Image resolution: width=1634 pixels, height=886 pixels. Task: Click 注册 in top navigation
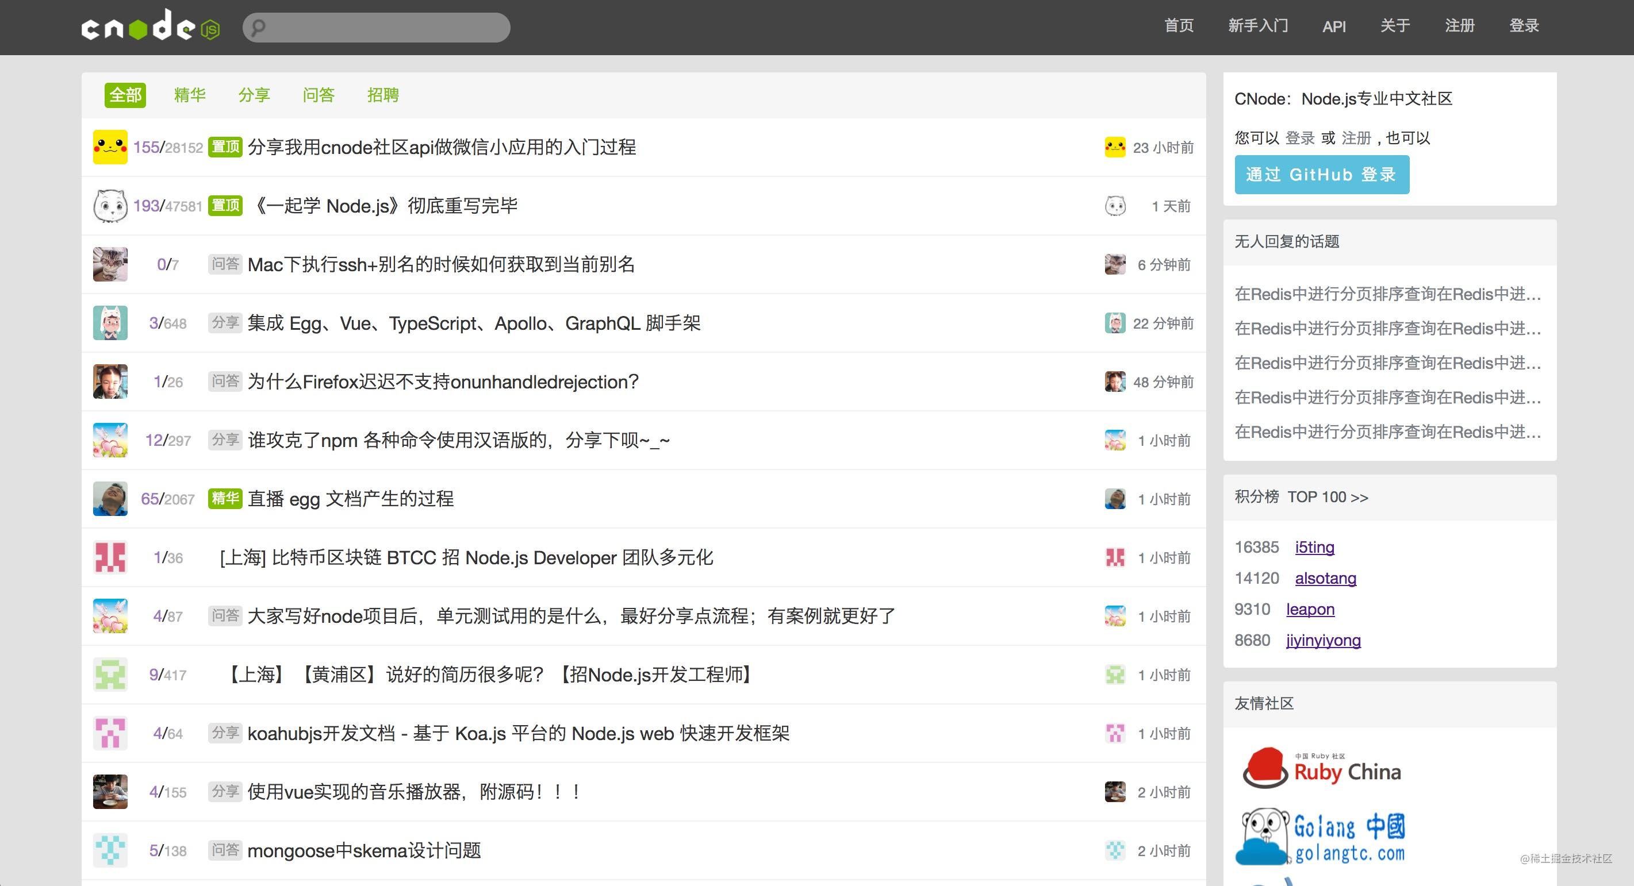[x=1460, y=26]
